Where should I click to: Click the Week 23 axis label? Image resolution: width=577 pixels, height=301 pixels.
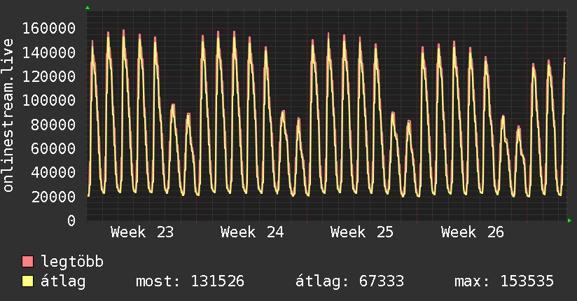pyautogui.click(x=142, y=232)
